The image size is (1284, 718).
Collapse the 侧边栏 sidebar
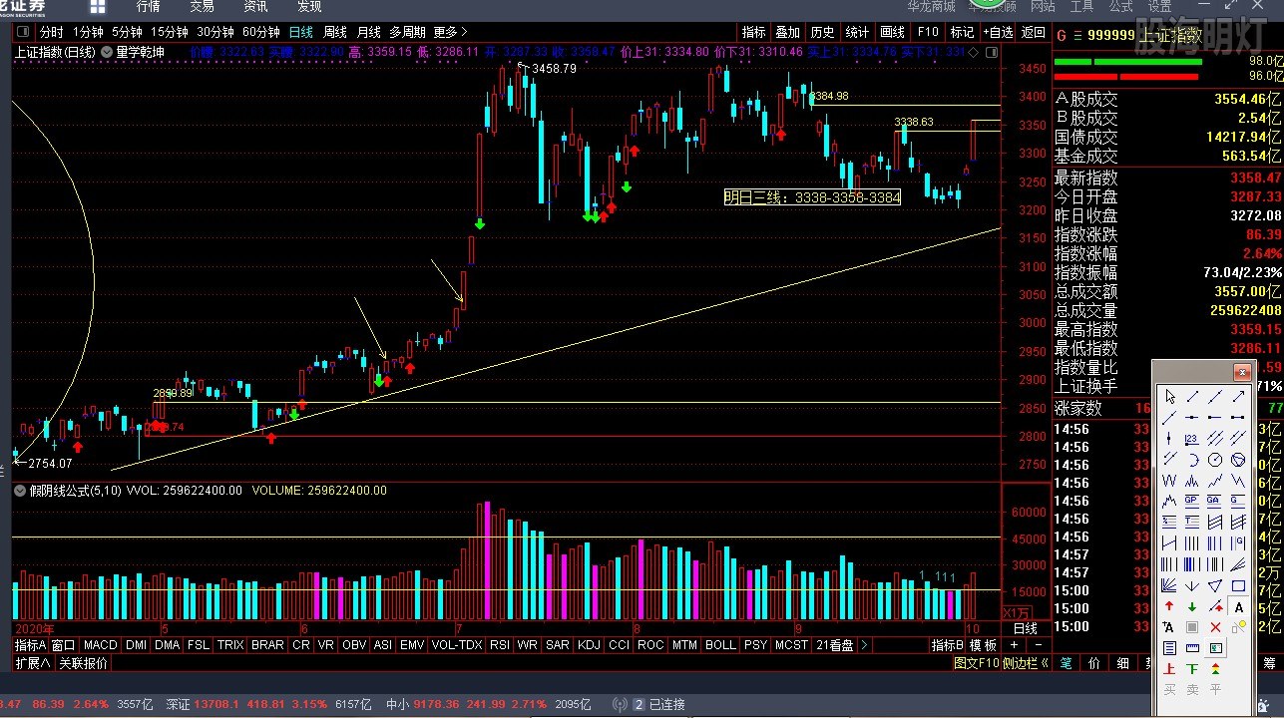[1026, 663]
